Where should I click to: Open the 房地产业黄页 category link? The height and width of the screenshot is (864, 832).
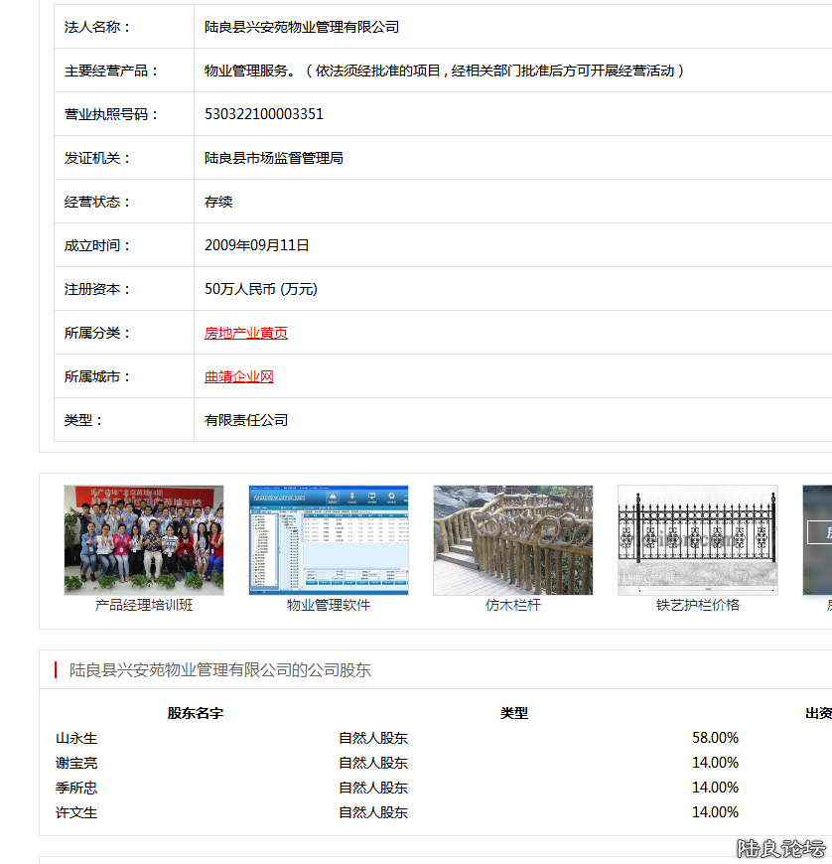coord(245,333)
